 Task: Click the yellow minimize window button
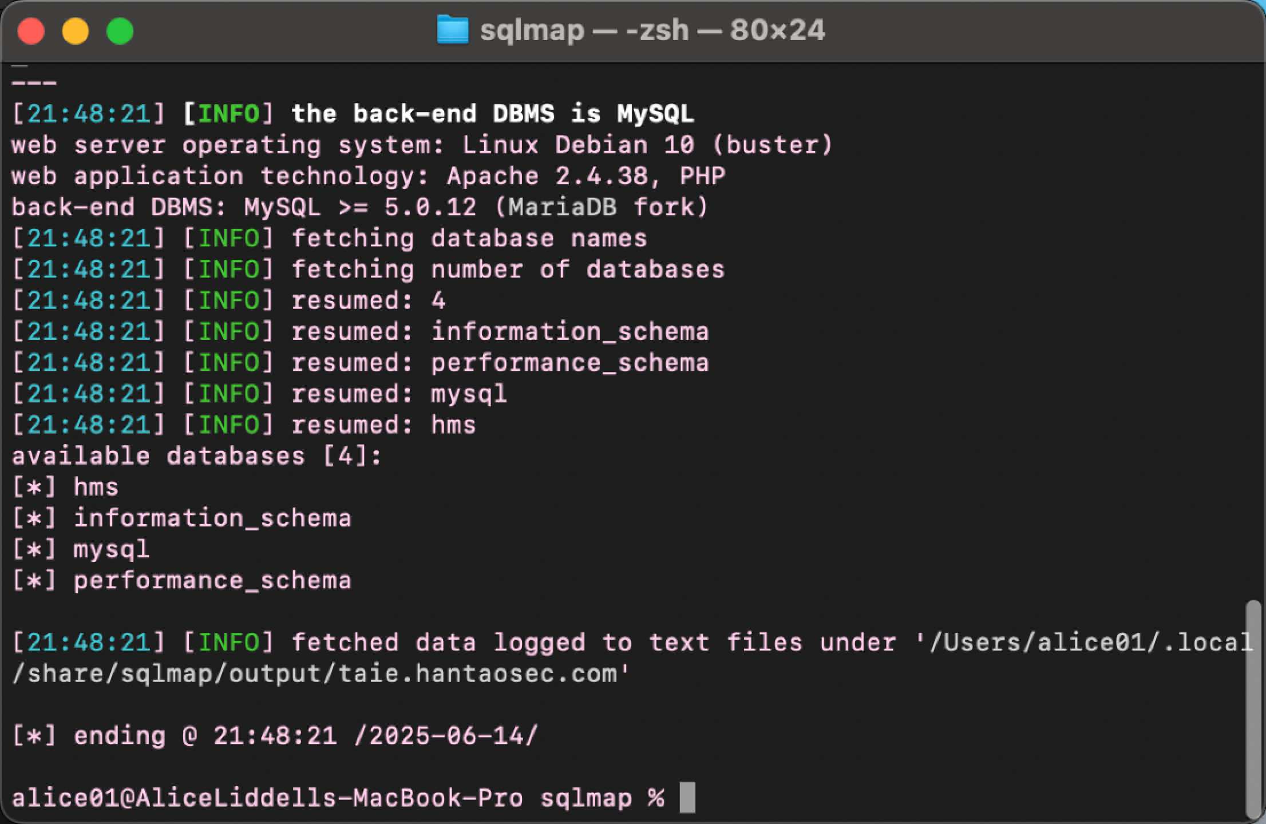(75, 31)
